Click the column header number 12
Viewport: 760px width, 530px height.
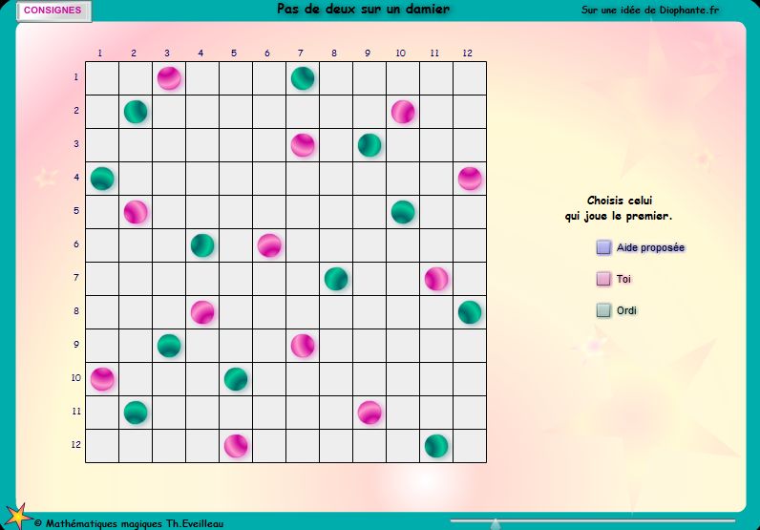[467, 53]
